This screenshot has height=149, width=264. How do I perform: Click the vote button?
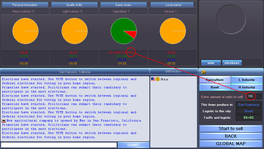point(211,63)
